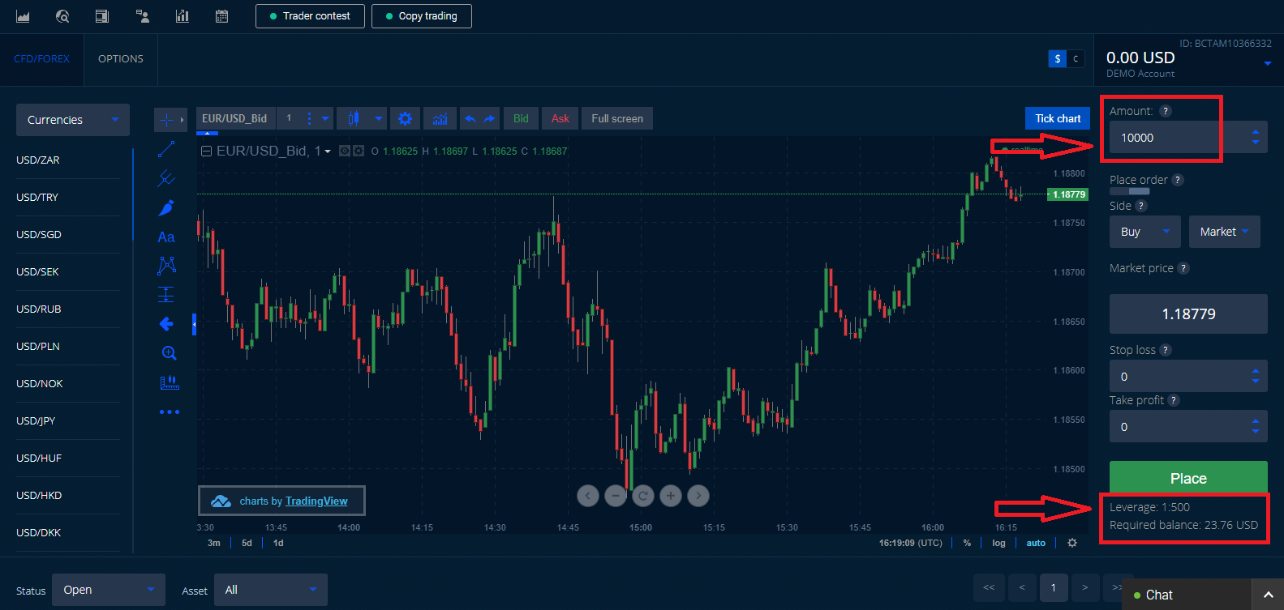This screenshot has width=1284, height=610.
Task: Expand the account selector arrow
Action: 1268,64
